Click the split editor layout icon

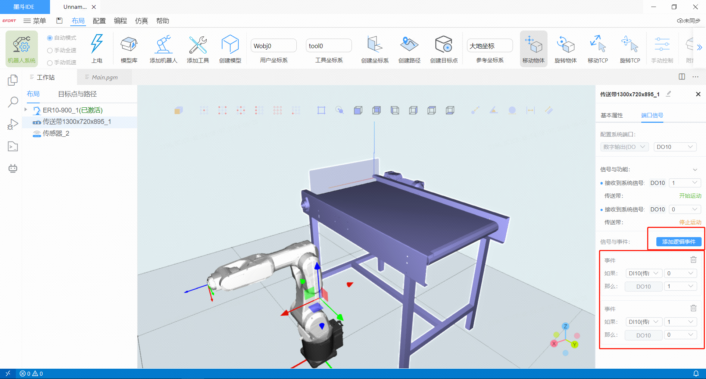pyautogui.click(x=682, y=76)
